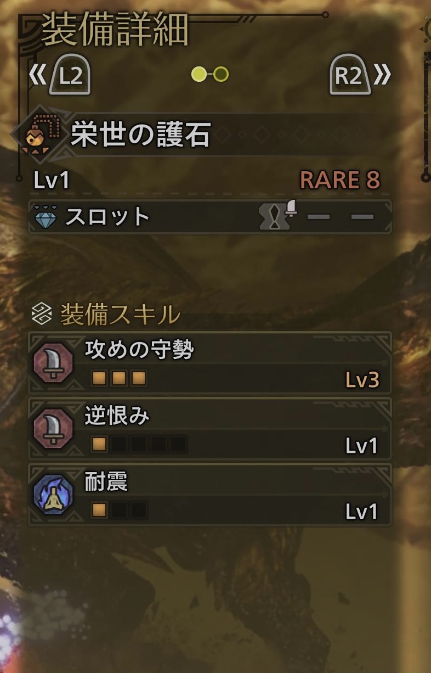Image resolution: width=431 pixels, height=673 pixels.
Task: Select the left double-chevron arrow
Action: (x=38, y=75)
